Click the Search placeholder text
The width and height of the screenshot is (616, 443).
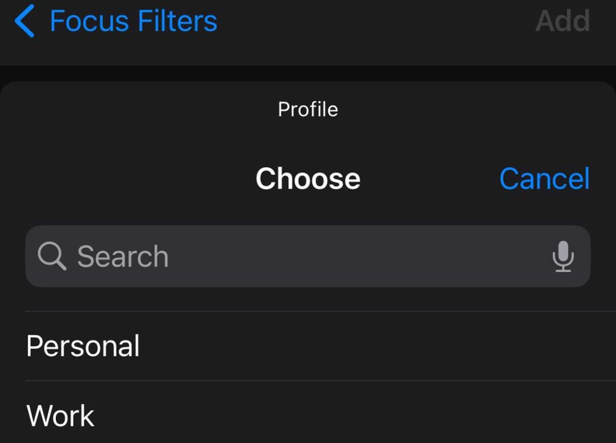tap(123, 257)
